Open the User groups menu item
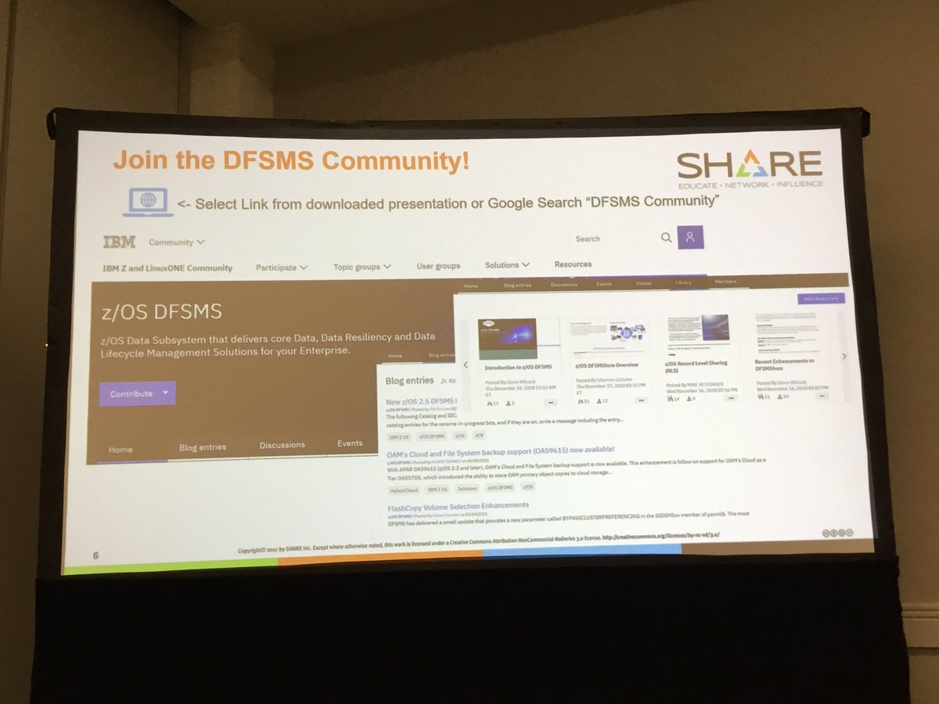This screenshot has width=939, height=704. (x=438, y=266)
